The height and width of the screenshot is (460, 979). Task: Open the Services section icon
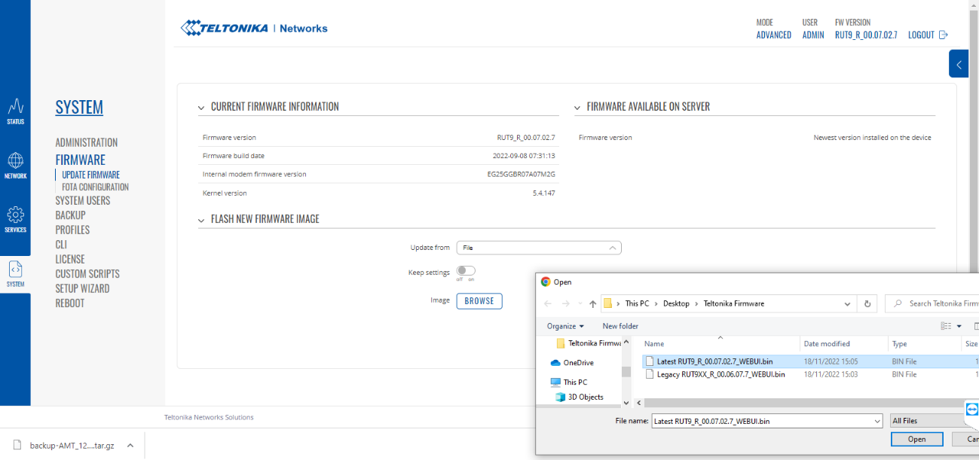(15, 218)
